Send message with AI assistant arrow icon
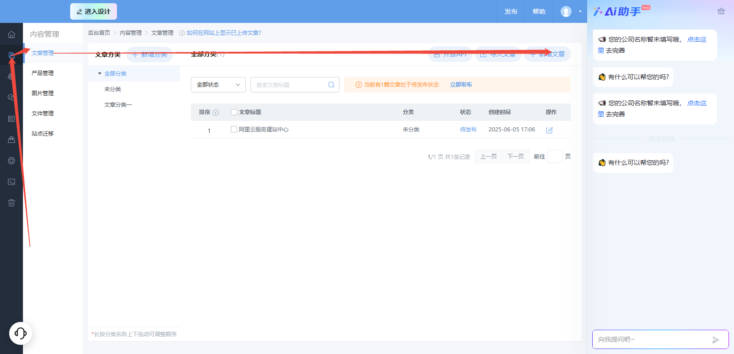The height and width of the screenshot is (354, 734). point(716,340)
